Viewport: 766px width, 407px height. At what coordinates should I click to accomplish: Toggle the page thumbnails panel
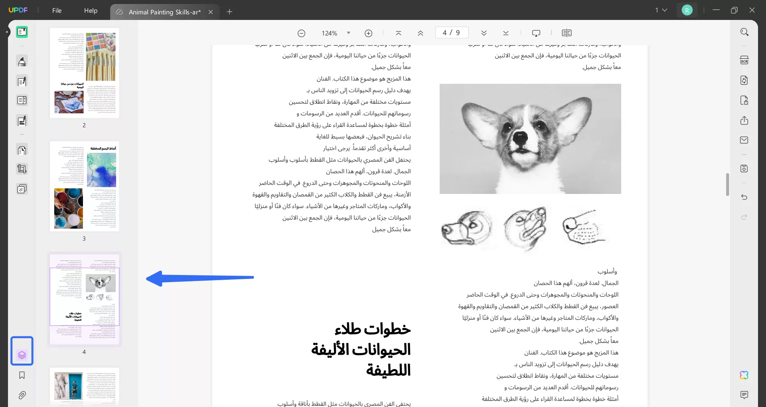[22, 351]
